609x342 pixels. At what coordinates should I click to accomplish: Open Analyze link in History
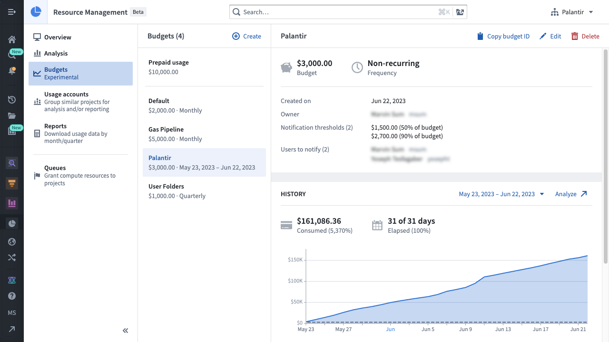(571, 194)
